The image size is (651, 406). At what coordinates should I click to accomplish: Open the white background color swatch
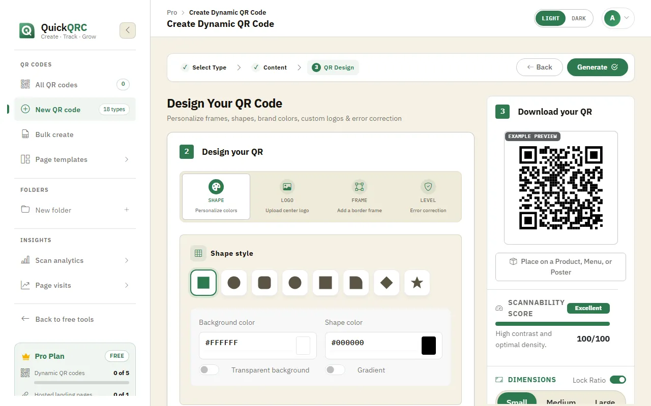[x=303, y=346]
